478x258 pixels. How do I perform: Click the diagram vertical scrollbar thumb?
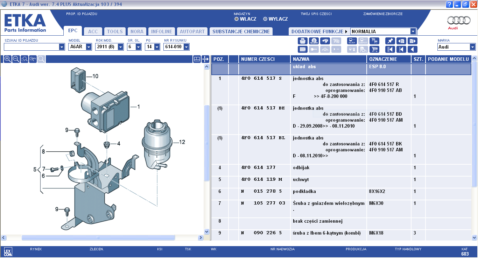pos(206,143)
